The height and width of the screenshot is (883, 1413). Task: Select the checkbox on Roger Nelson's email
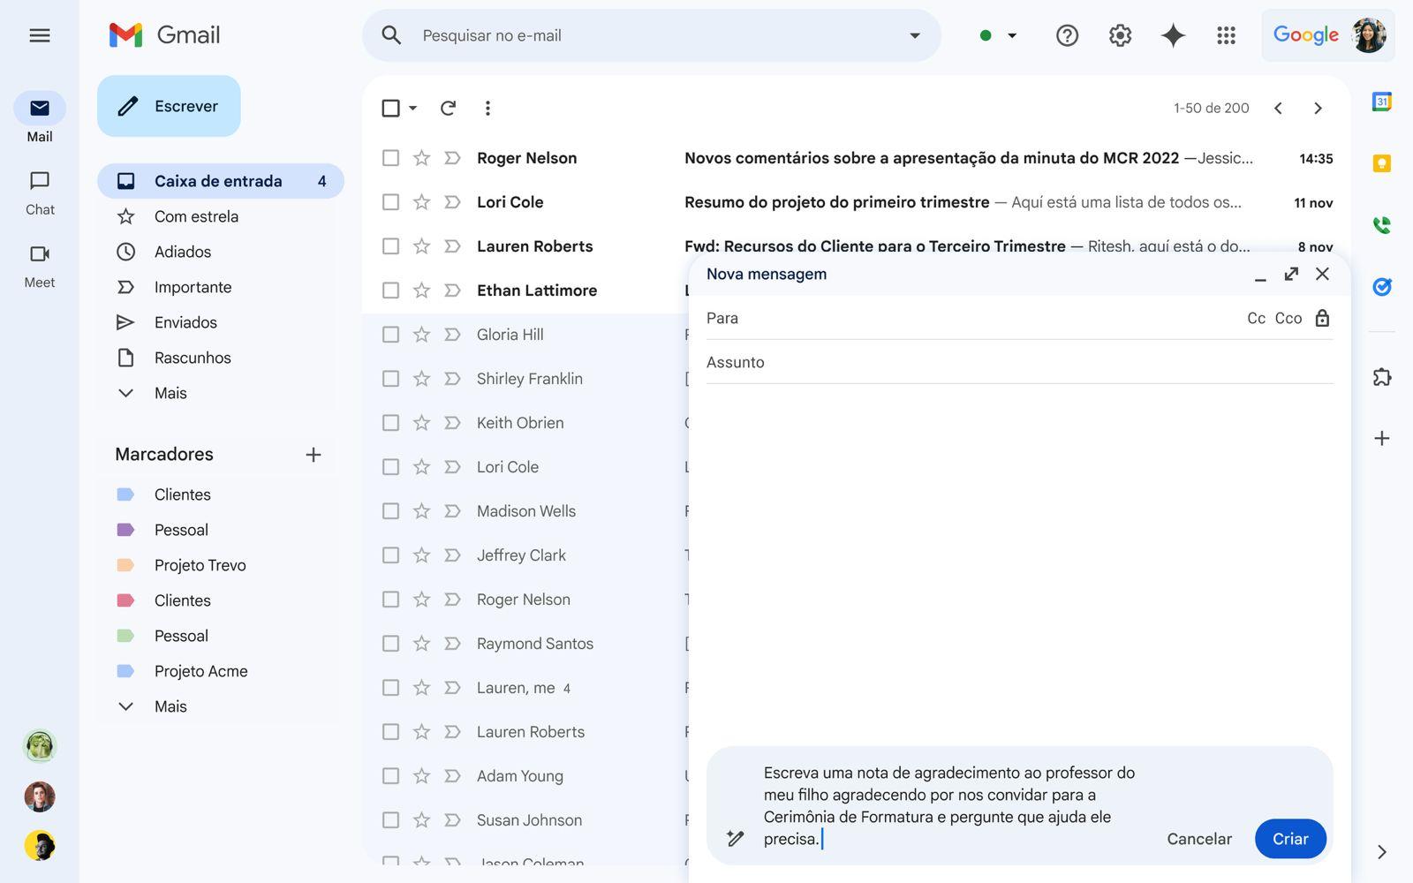pyautogui.click(x=390, y=157)
